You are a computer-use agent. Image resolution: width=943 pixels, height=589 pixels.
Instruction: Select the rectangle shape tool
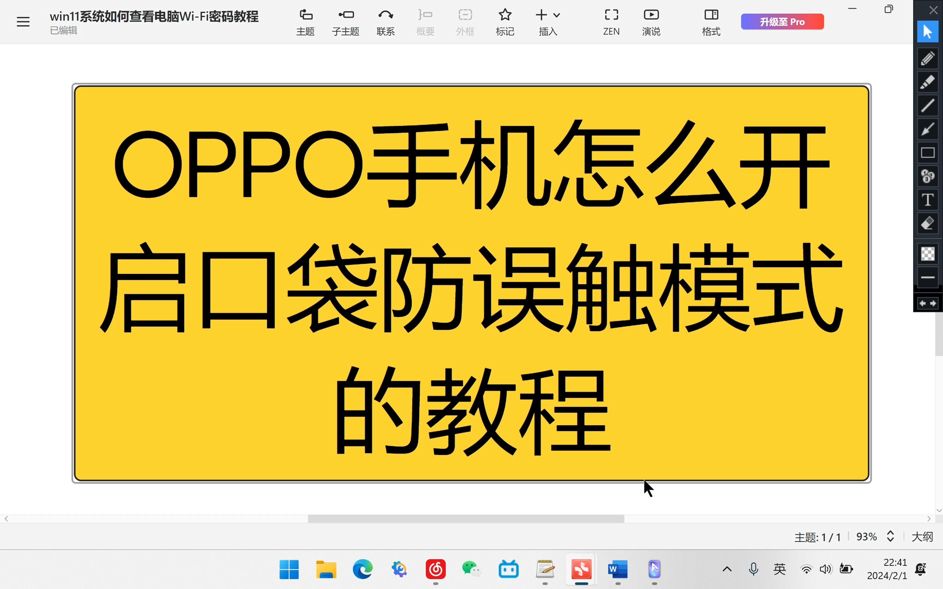click(x=927, y=153)
